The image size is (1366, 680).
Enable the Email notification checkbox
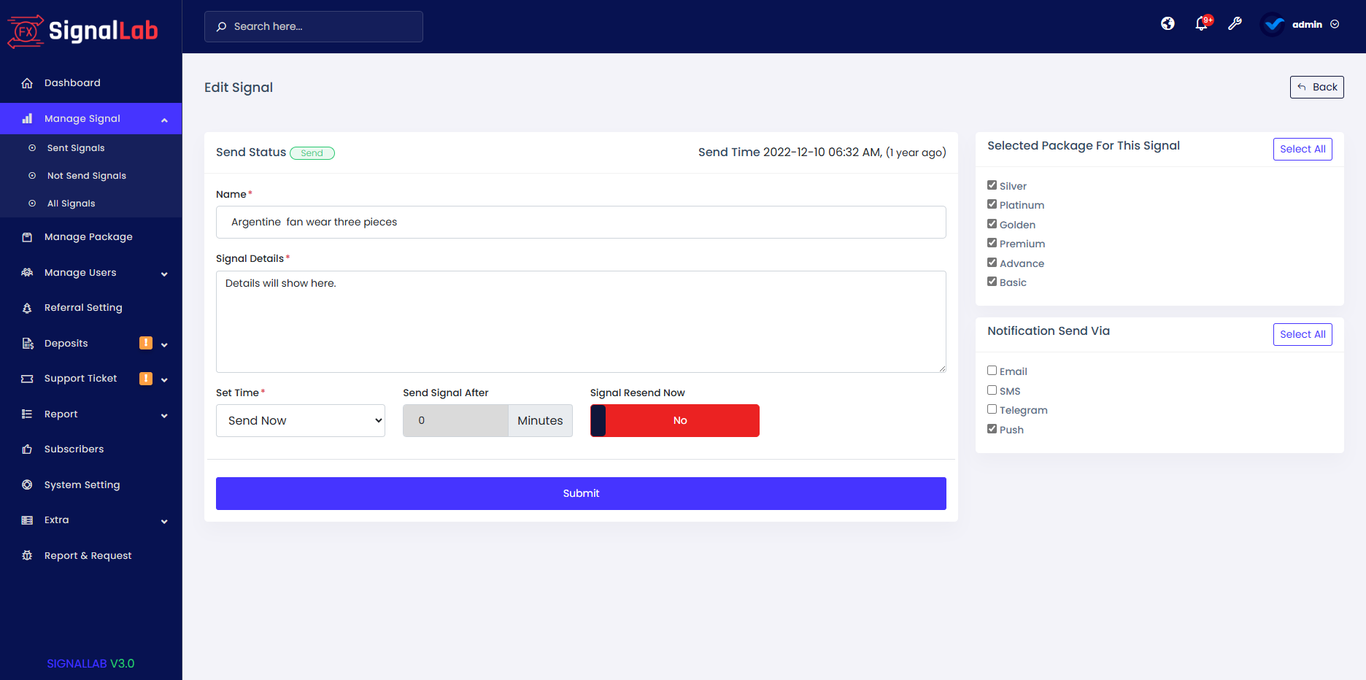click(x=992, y=370)
